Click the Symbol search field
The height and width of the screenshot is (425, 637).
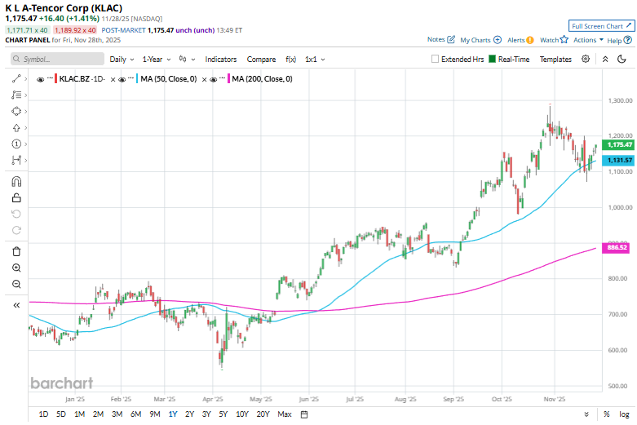58,60
